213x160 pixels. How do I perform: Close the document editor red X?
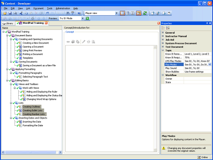[158, 23]
